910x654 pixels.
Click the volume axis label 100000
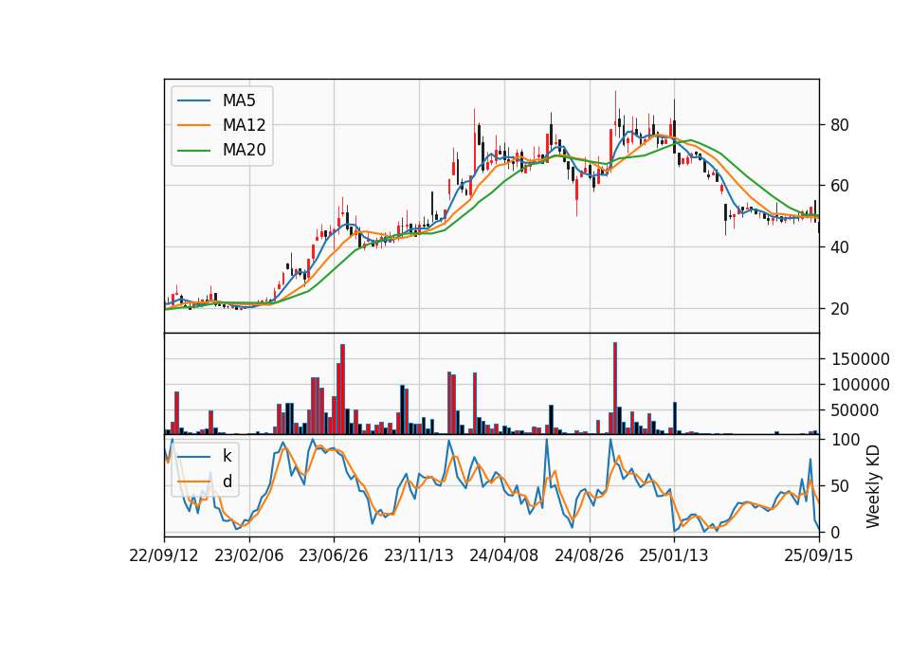click(x=861, y=385)
